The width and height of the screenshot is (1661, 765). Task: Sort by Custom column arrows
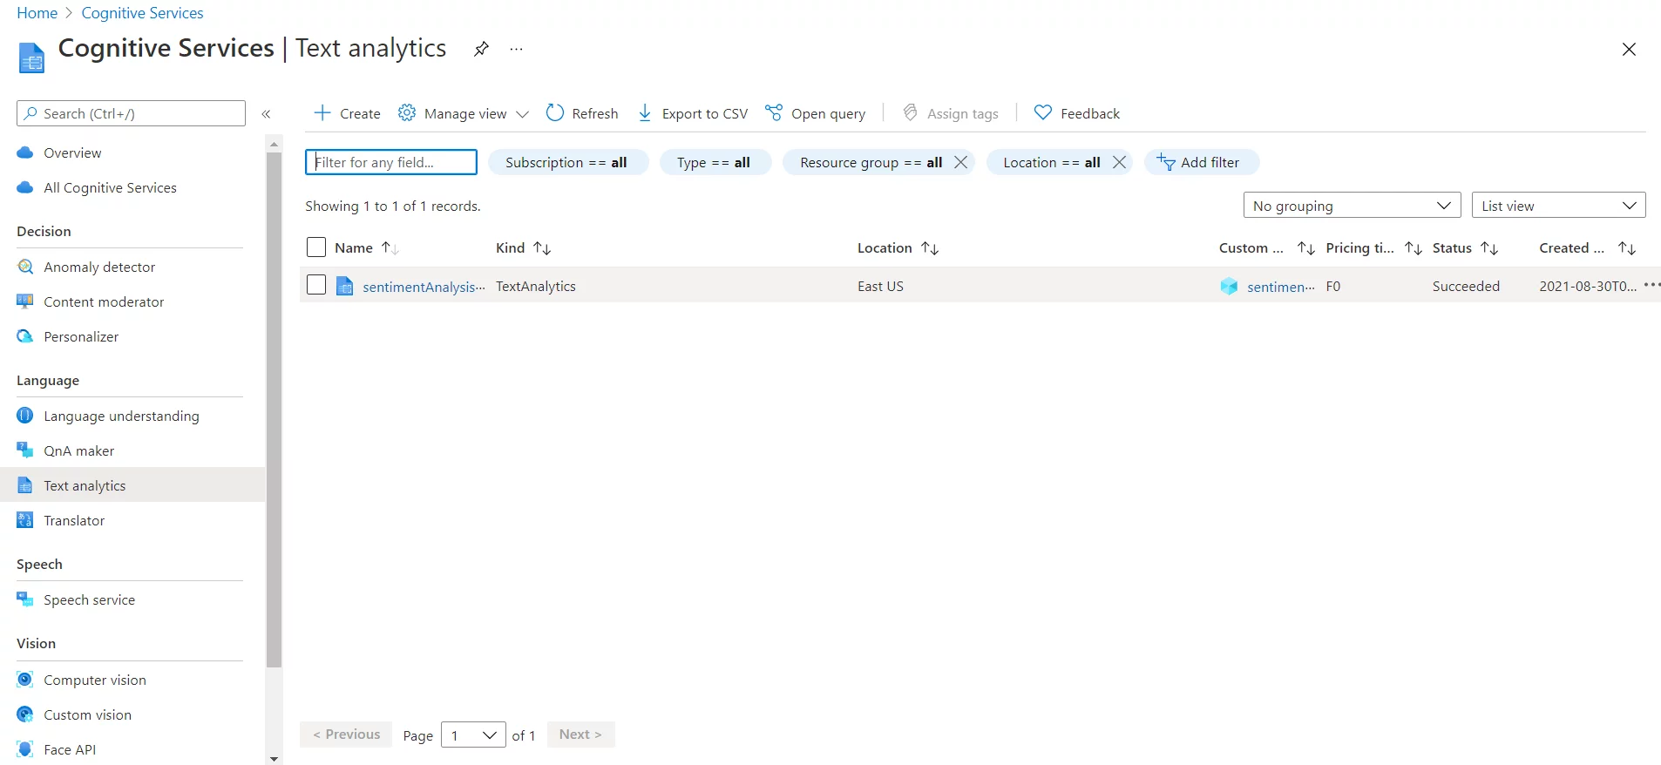pyautogui.click(x=1305, y=248)
